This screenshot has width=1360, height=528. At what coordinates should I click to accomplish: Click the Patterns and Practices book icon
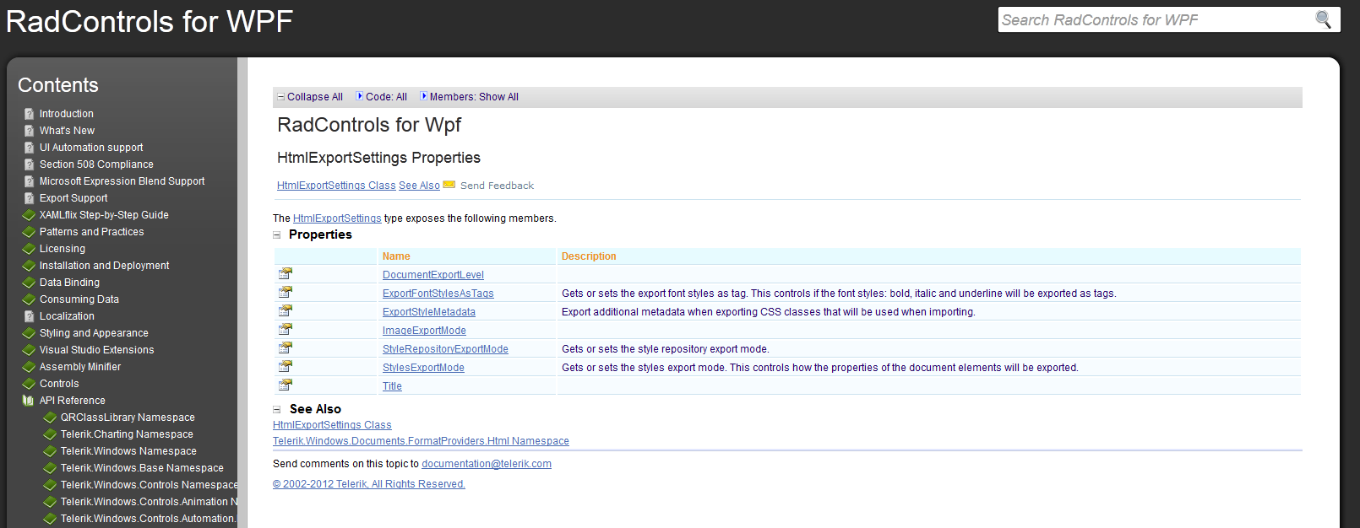coord(29,232)
